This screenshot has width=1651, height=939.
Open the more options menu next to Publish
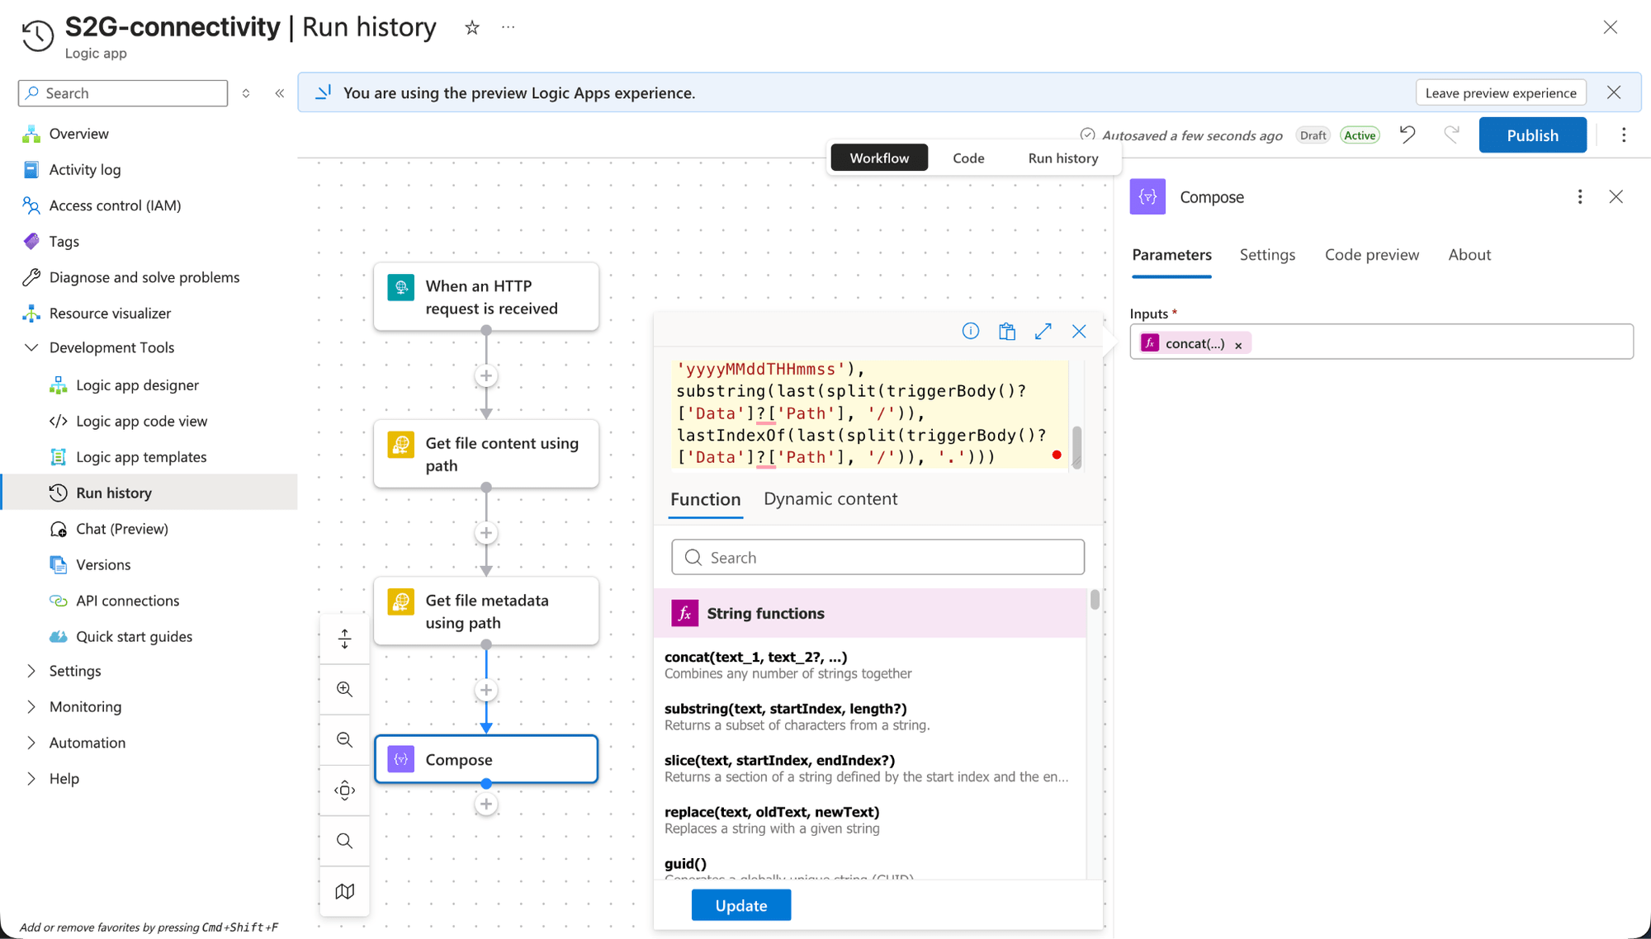pyautogui.click(x=1624, y=135)
